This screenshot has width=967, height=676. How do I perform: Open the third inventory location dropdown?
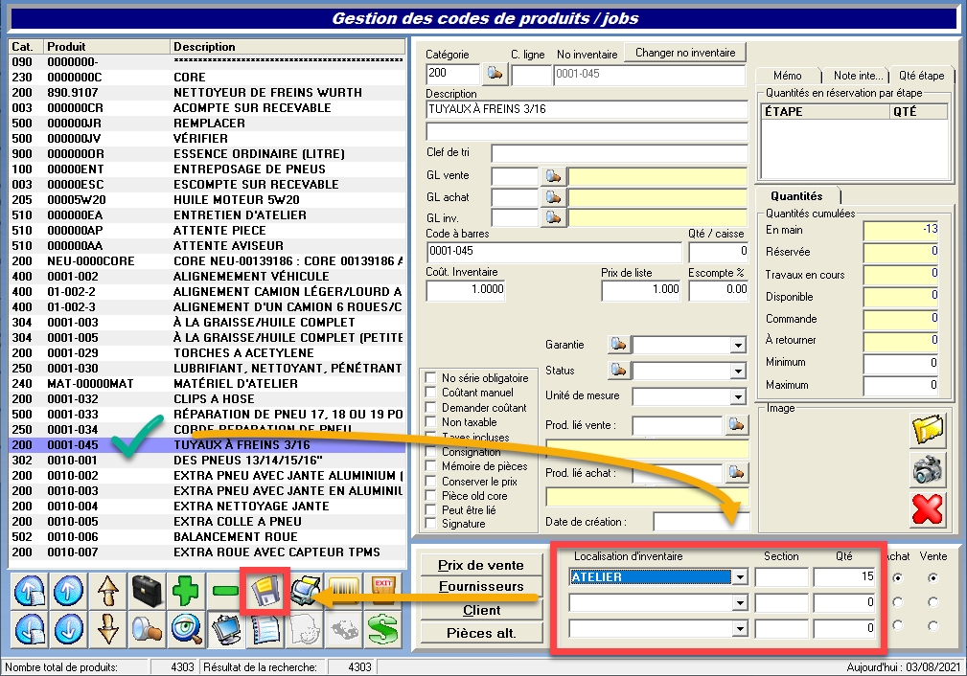pyautogui.click(x=740, y=628)
